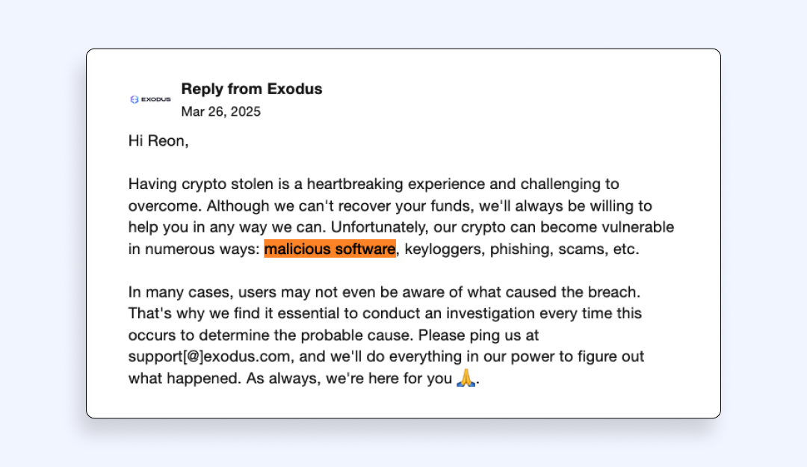Click the "Hi Reon," greeting
This screenshot has height=467, width=807.
(x=158, y=141)
